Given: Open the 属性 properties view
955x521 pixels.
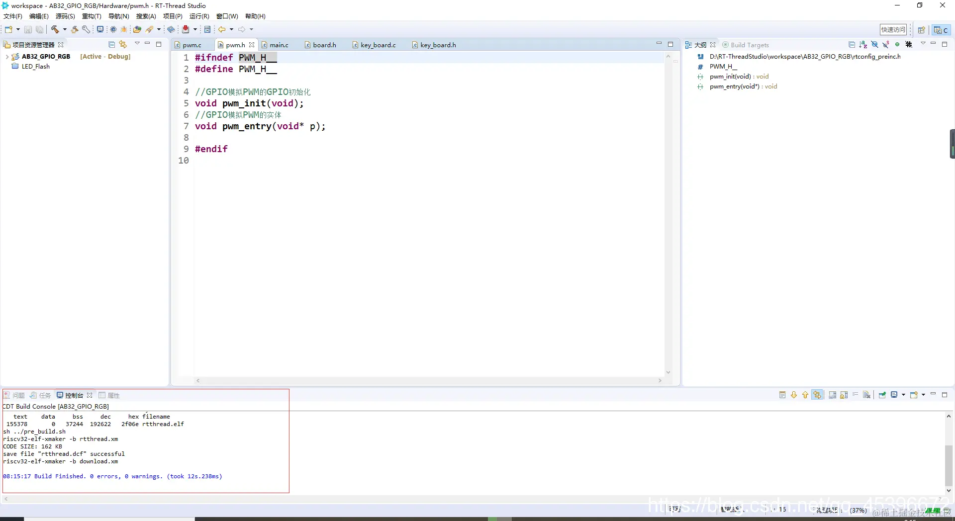Looking at the screenshot, I should tap(109, 396).
